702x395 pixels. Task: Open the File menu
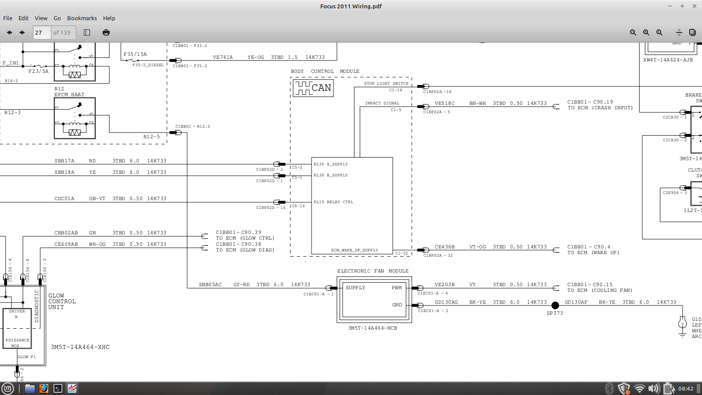point(7,18)
